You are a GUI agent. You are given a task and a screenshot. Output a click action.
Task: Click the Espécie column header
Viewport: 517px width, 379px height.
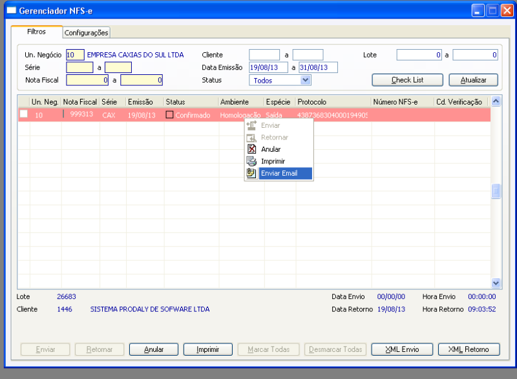280,102
